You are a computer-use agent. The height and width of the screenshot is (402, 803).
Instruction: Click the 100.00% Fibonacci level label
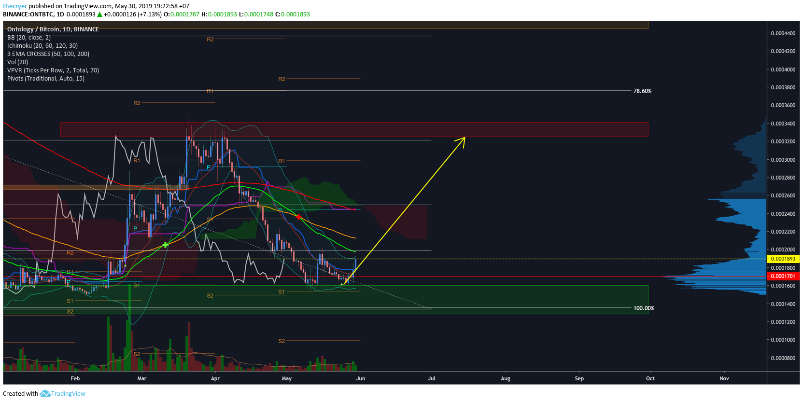(644, 308)
